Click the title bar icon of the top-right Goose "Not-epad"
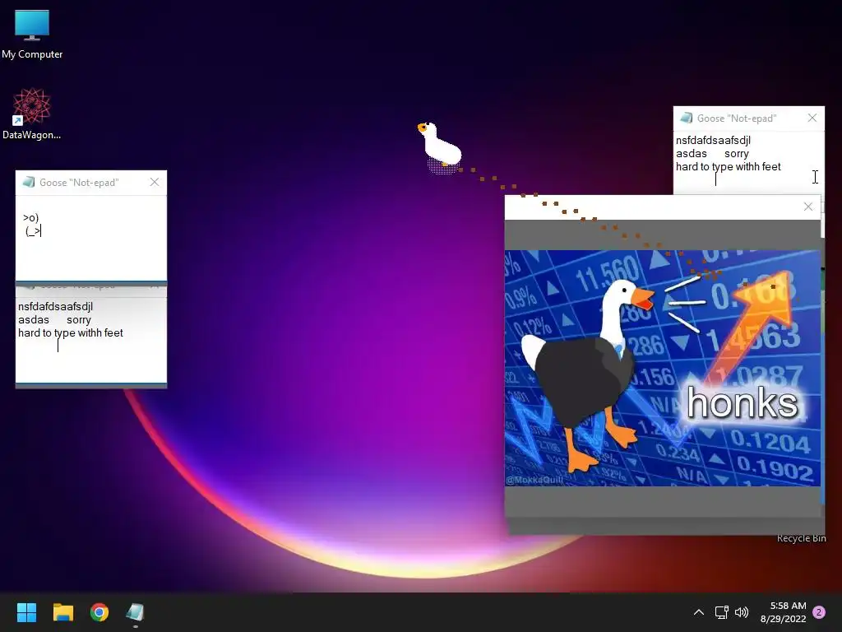 tap(686, 118)
